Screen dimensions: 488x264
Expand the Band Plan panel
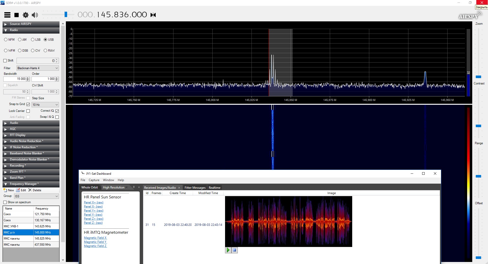(x=31, y=178)
